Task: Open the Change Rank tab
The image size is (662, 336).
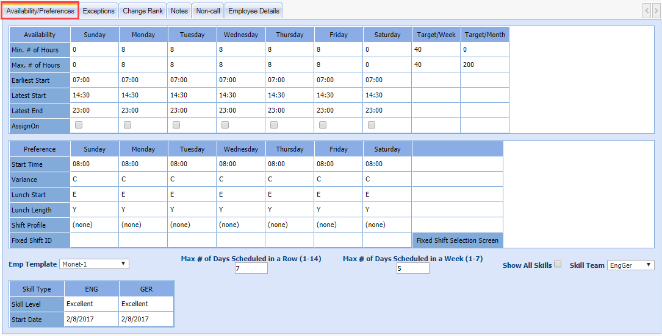Action: tap(143, 11)
